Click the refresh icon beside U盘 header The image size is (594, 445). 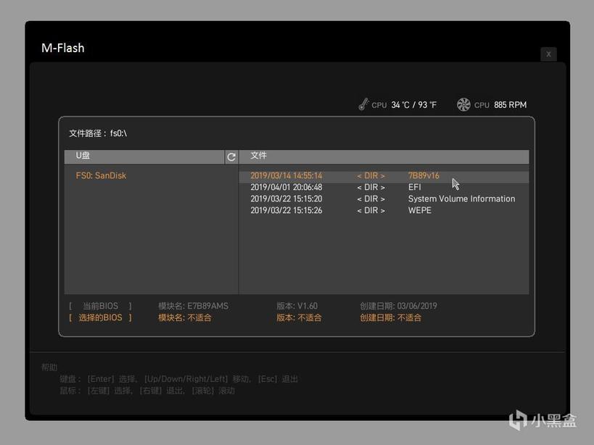[x=231, y=157]
